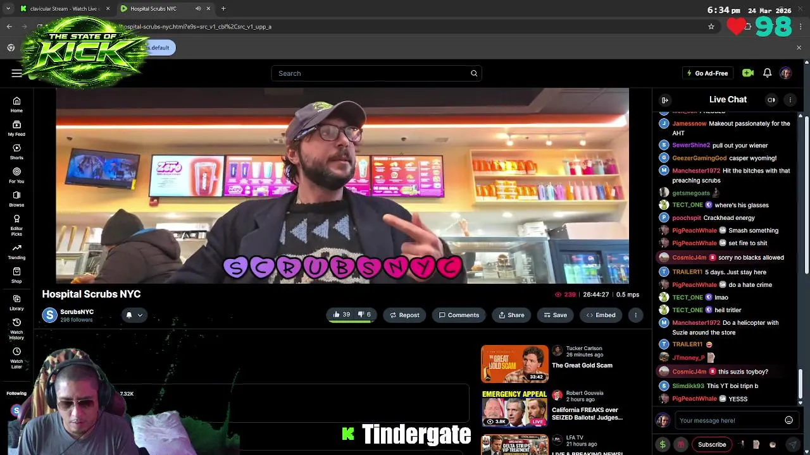Click username Manchester1972 preaching scrubs message
The height and width of the screenshot is (455, 810).
pyautogui.click(x=696, y=171)
